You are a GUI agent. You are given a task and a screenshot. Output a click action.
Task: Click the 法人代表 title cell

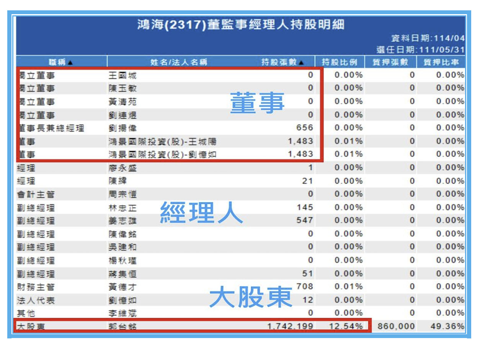(36, 300)
